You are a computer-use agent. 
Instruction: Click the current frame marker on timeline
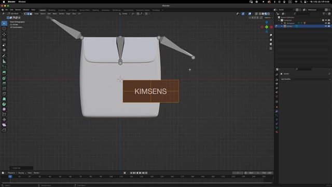[x=10, y=177]
